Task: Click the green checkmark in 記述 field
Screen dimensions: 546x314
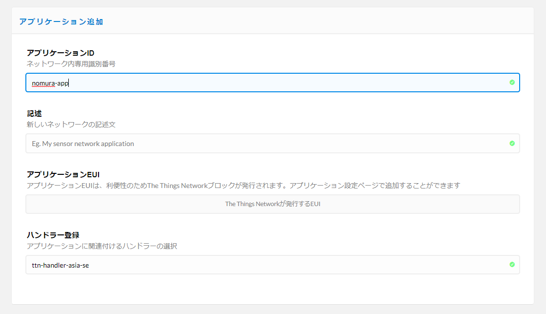Action: tap(512, 144)
